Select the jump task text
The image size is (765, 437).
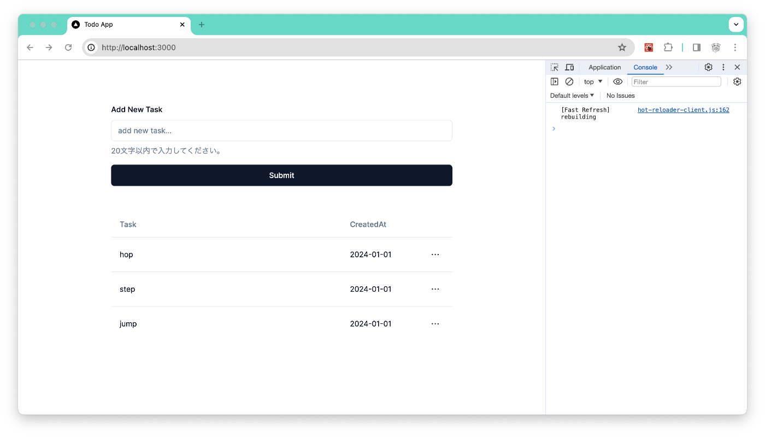tap(128, 324)
